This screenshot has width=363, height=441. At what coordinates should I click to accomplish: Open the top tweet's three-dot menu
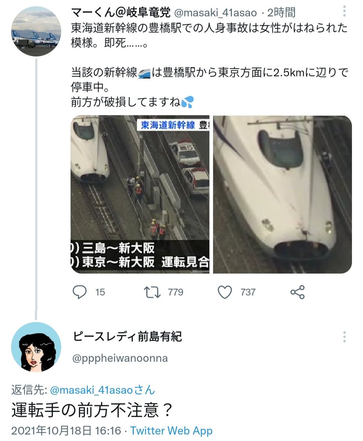pyautogui.click(x=344, y=11)
